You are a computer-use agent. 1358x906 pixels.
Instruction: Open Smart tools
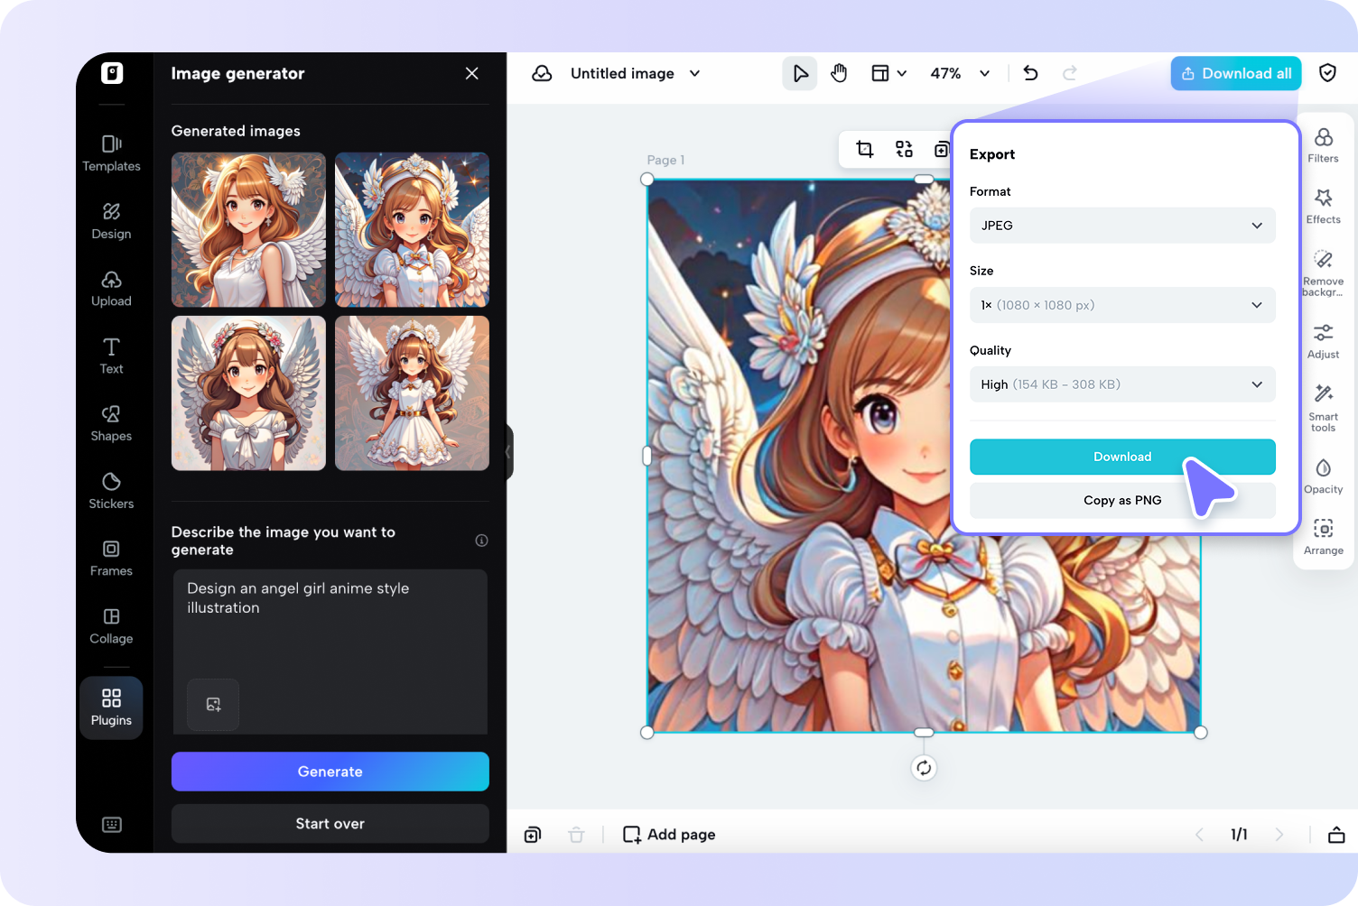(1323, 408)
